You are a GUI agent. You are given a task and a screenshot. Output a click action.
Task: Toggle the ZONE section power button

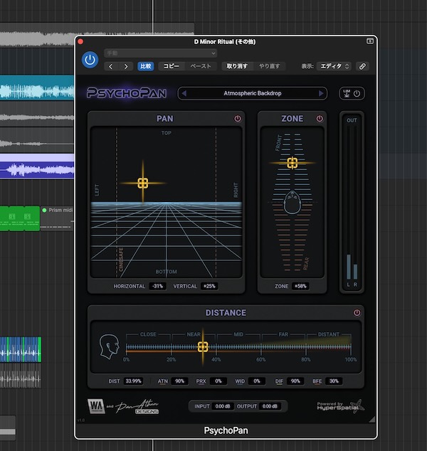(x=320, y=119)
